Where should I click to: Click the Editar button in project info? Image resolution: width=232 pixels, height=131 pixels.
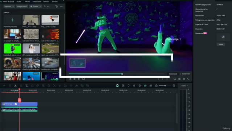pos(221,44)
